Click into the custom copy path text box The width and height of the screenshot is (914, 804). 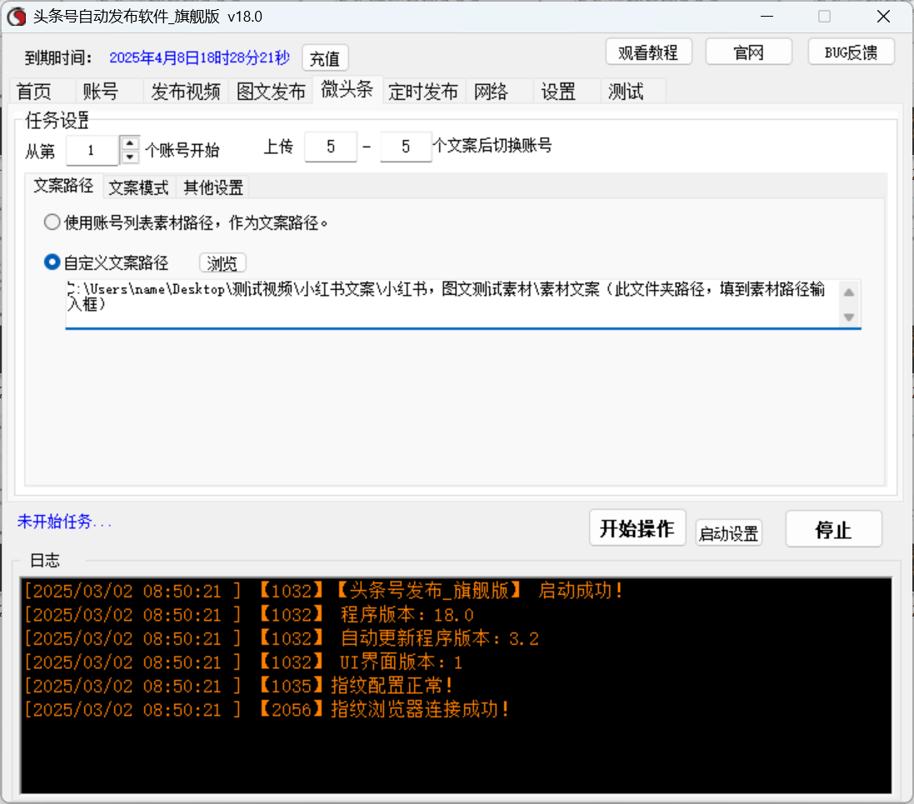[452, 304]
